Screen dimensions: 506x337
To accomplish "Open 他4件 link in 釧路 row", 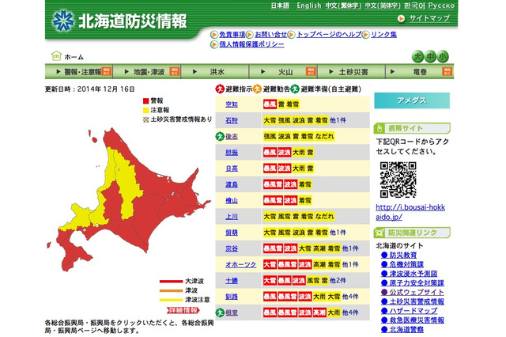I will [x=350, y=297].
